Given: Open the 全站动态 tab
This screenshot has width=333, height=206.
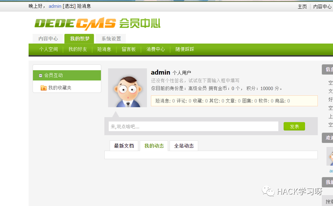Looking at the screenshot, I should click(x=184, y=146).
